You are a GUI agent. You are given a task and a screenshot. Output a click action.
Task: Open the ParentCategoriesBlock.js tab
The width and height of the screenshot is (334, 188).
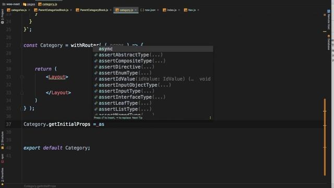[x=51, y=10]
